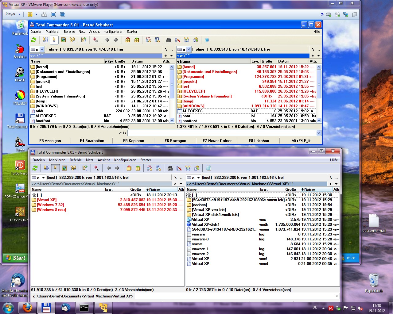393x314 pixels.
Task: Open DOSBox desktop icon in Virtual XP
Action: pyautogui.click(x=20, y=214)
